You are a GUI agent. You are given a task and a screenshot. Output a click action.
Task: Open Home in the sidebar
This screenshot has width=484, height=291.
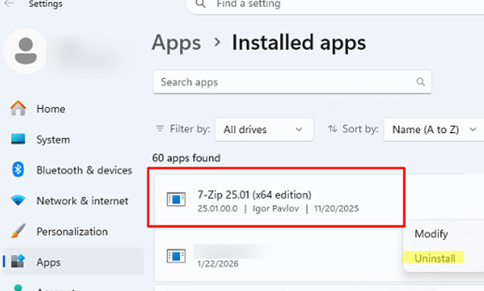[x=73, y=109]
